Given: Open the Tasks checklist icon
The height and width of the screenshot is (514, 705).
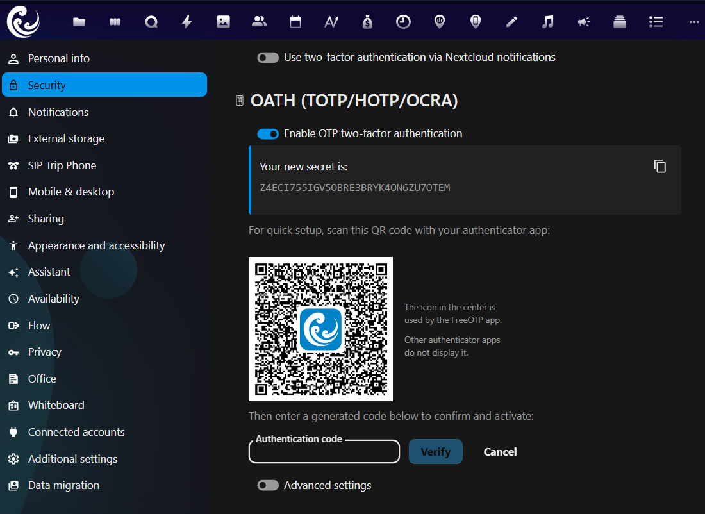Looking at the screenshot, I should click(x=656, y=22).
